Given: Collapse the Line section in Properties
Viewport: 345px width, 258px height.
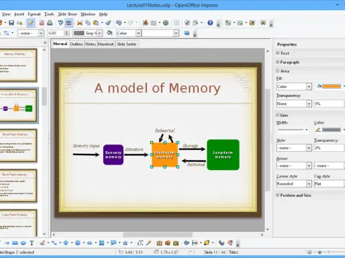Looking at the screenshot, I should (278, 115).
